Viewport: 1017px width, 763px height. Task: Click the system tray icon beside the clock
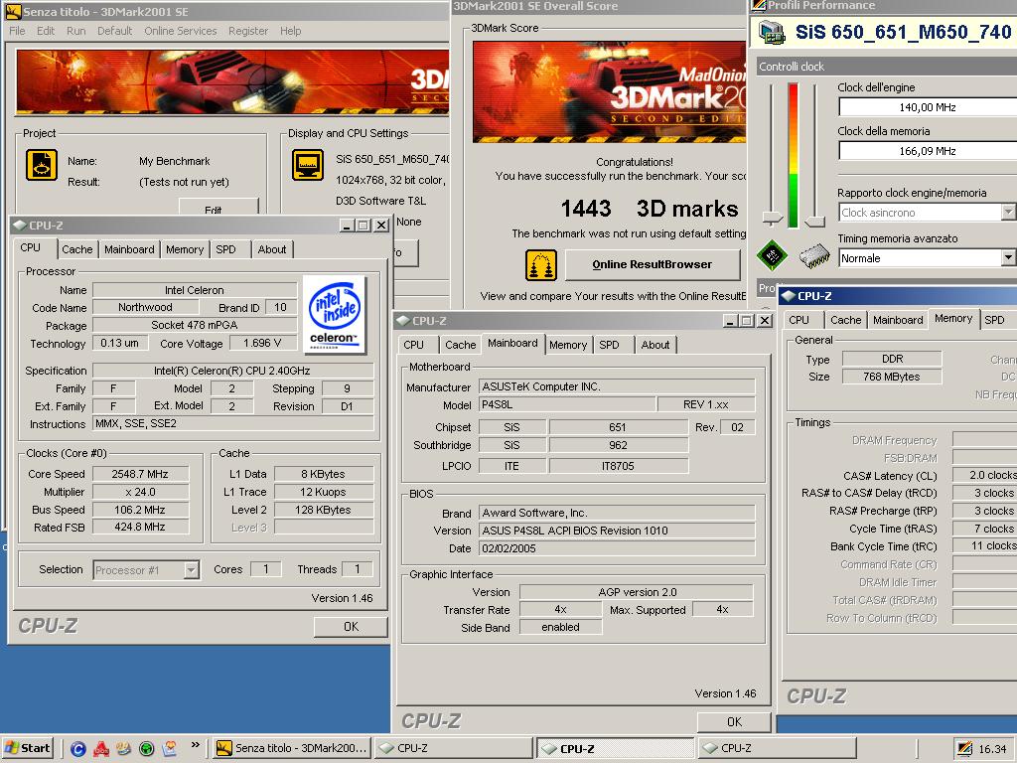[964, 749]
